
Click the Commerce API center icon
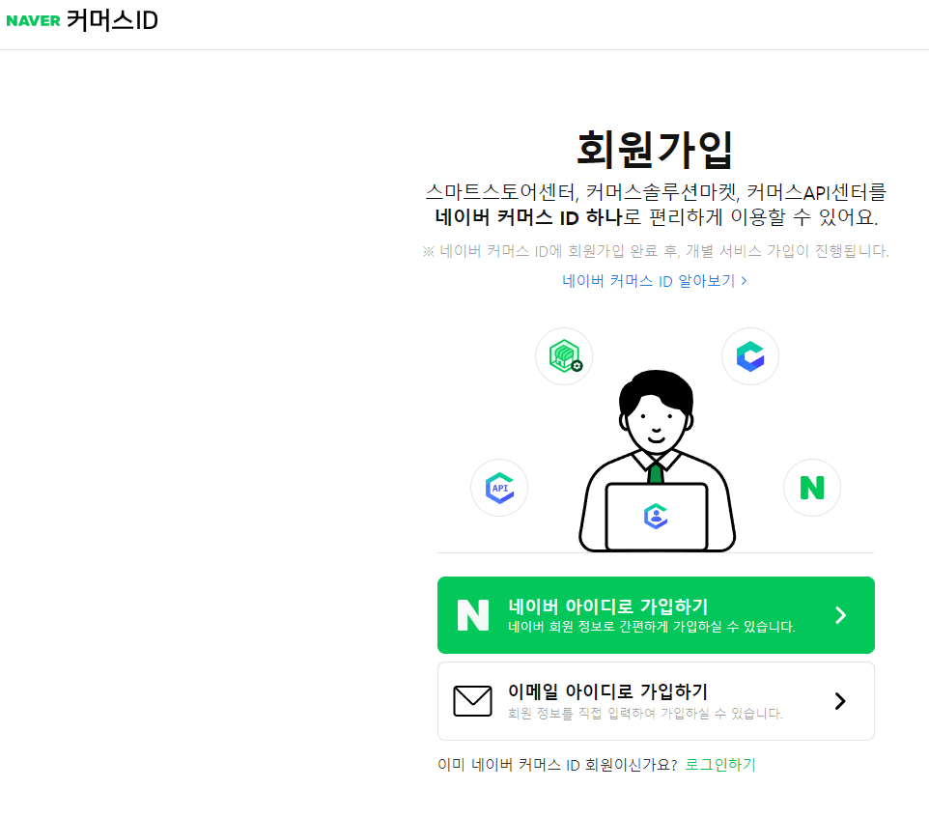coord(499,488)
